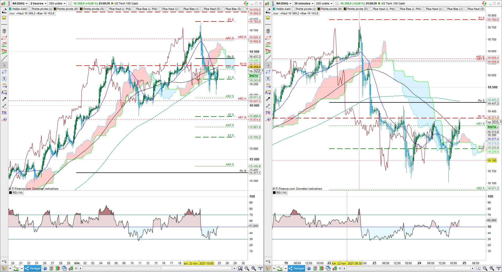502x272 pixels.
Task: Open the 2 heures timeframe dropdown
Action: [x=38, y=3]
